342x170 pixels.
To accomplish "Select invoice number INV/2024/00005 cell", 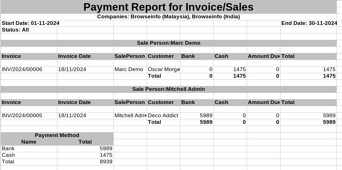I will [x=22, y=116].
